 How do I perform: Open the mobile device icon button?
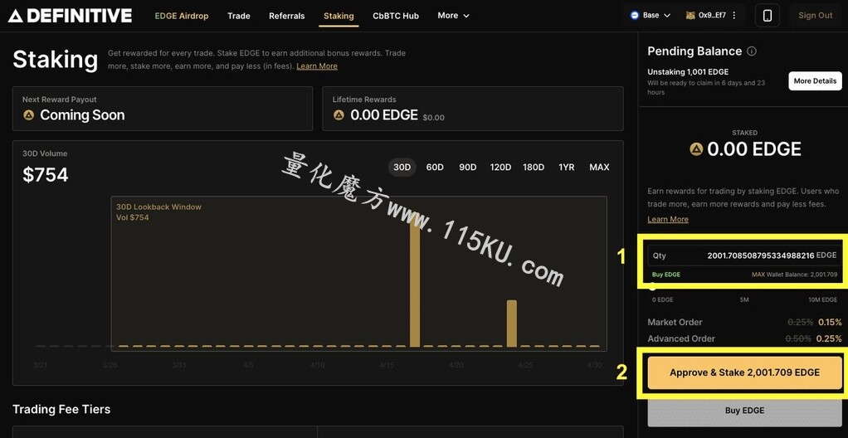click(767, 15)
